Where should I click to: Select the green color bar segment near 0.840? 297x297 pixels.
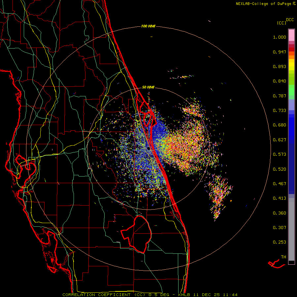[x=291, y=79]
